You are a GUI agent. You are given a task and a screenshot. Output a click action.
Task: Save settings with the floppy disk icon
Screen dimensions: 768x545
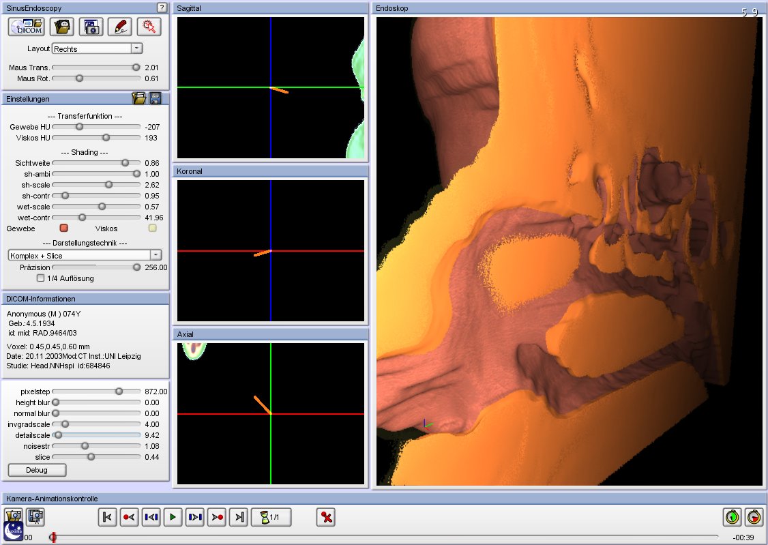156,98
